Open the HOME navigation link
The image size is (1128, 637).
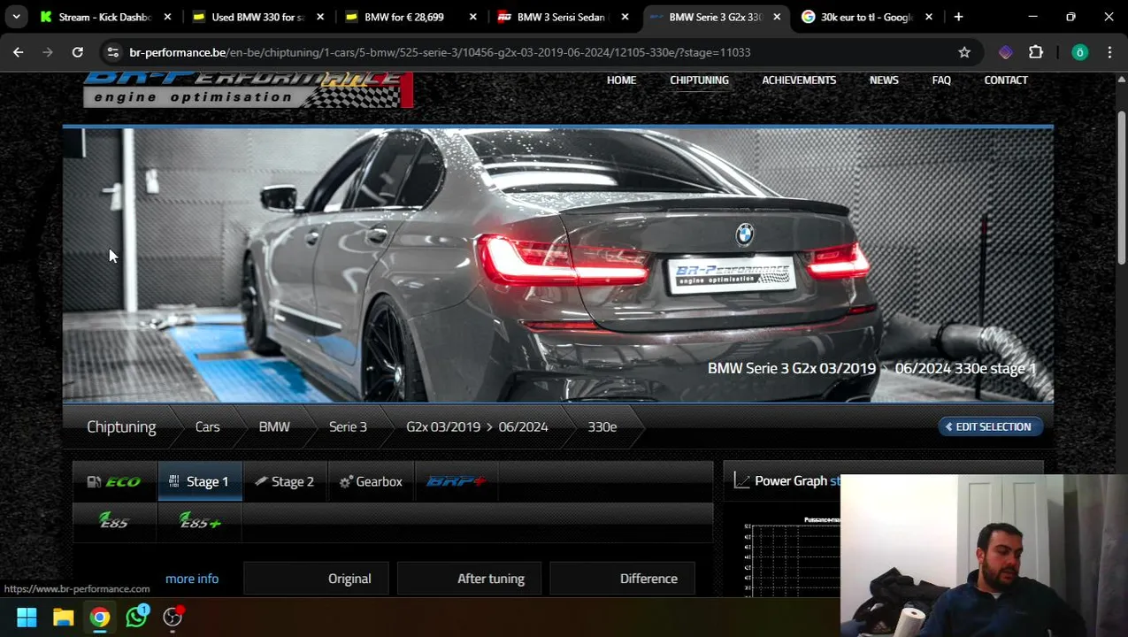pyautogui.click(x=621, y=80)
